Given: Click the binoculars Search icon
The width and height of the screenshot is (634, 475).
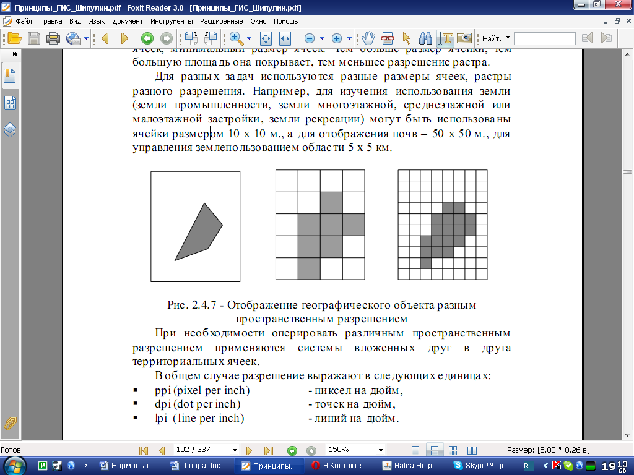Looking at the screenshot, I should click(425, 38).
